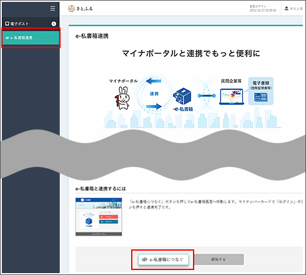Click the e-私書箱につなぐ button

click(x=164, y=259)
